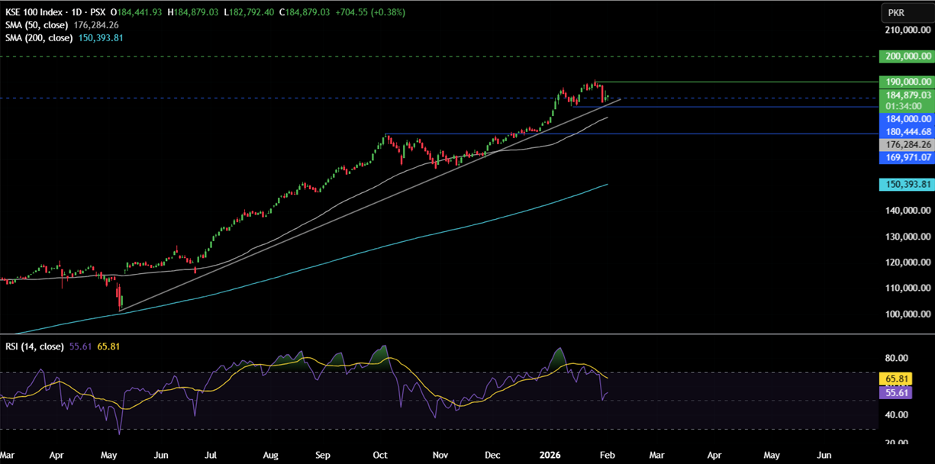The width and height of the screenshot is (935, 464).
Task: Click the green 200,000.00 price axis label
Action: tap(905, 56)
